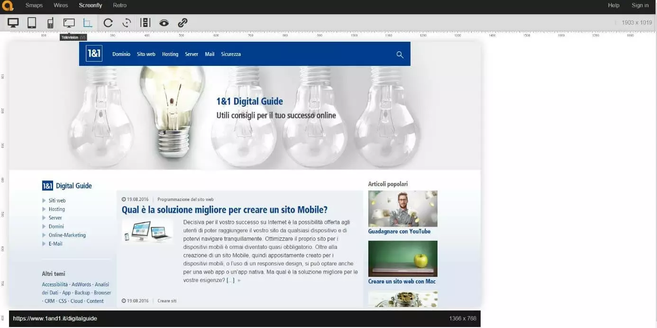Click the Content topic tag
Image resolution: width=657 pixels, height=328 pixels.
[x=95, y=301]
